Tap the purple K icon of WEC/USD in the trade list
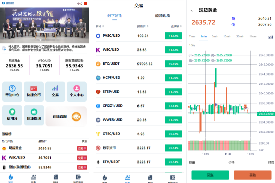Viewport: 275px width, 183px height. point(98,50)
